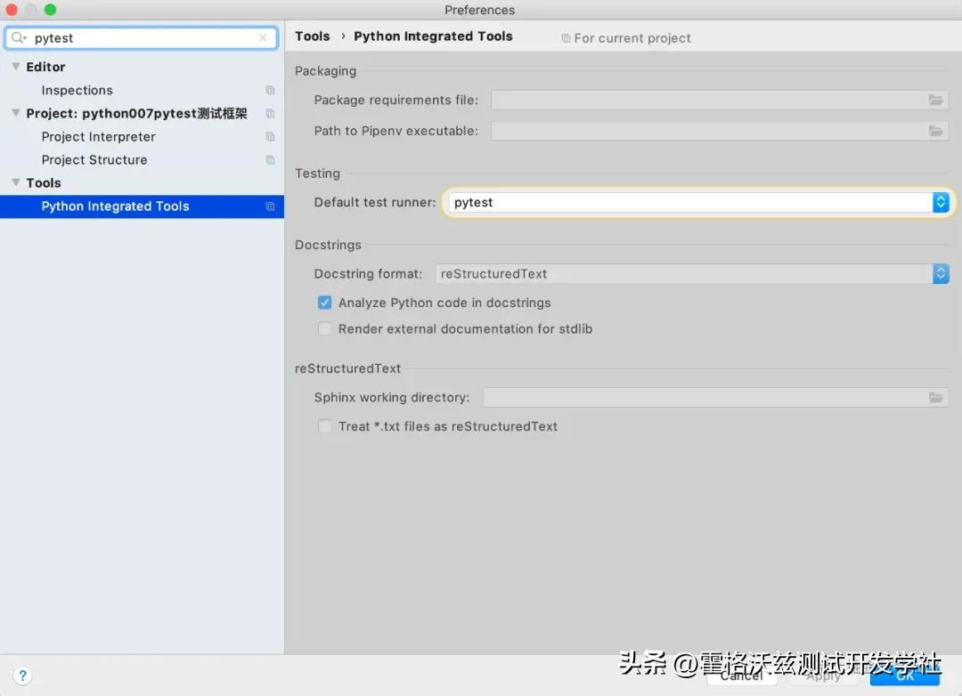Select Project Interpreter in sidebar
This screenshot has width=962, height=696.
(98, 136)
